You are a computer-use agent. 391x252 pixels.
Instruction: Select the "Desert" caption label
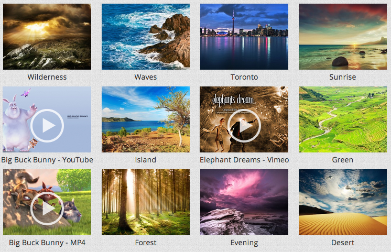343,243
